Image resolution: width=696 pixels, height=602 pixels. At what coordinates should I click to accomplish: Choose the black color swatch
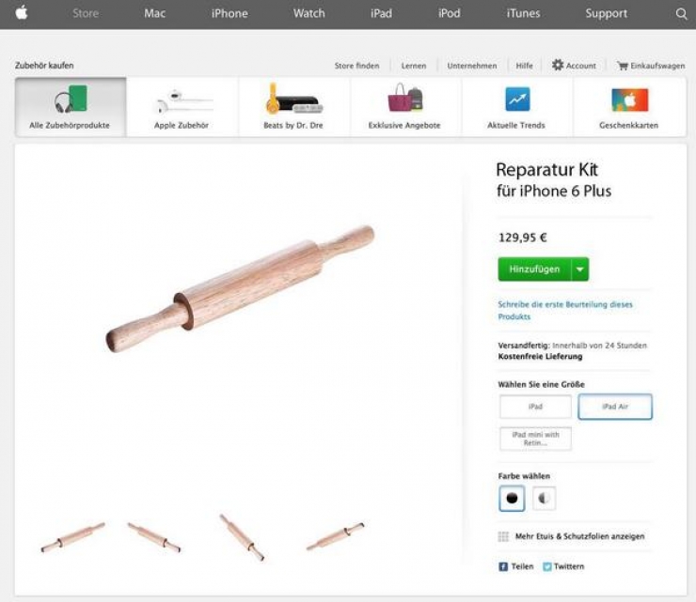point(512,499)
